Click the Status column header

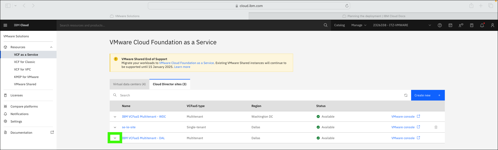[321, 106]
